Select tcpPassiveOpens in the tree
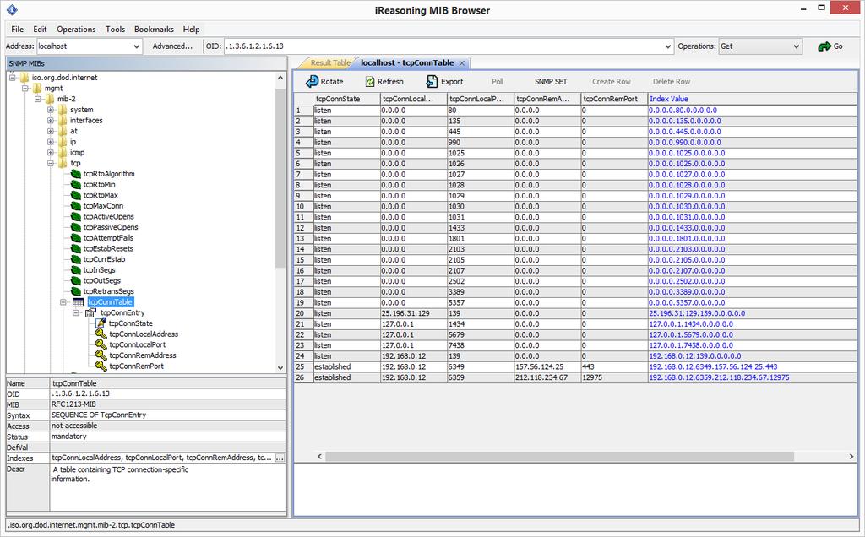The image size is (865, 537). 111,227
